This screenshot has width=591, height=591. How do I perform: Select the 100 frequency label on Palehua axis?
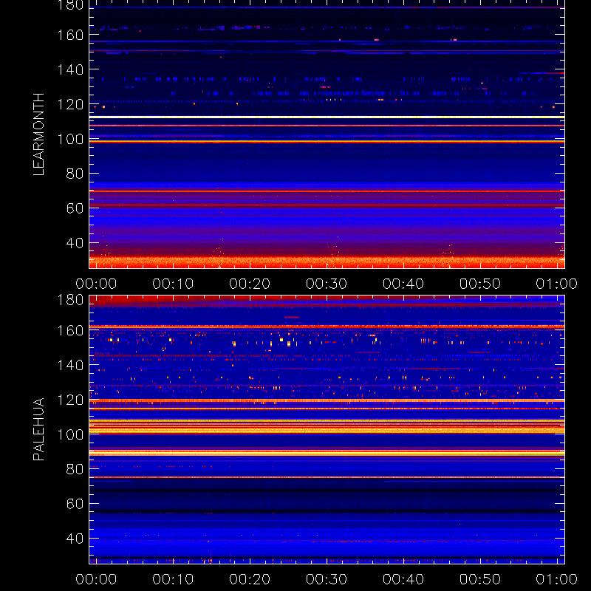pos(70,434)
